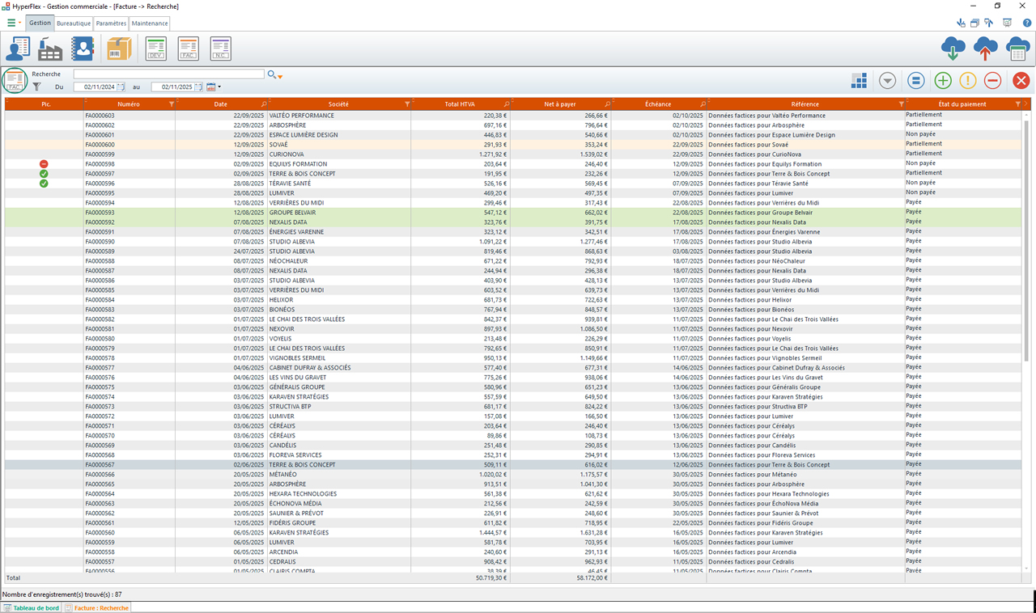Open the customers module icon
This screenshot has width=1036, height=613.
coord(18,49)
